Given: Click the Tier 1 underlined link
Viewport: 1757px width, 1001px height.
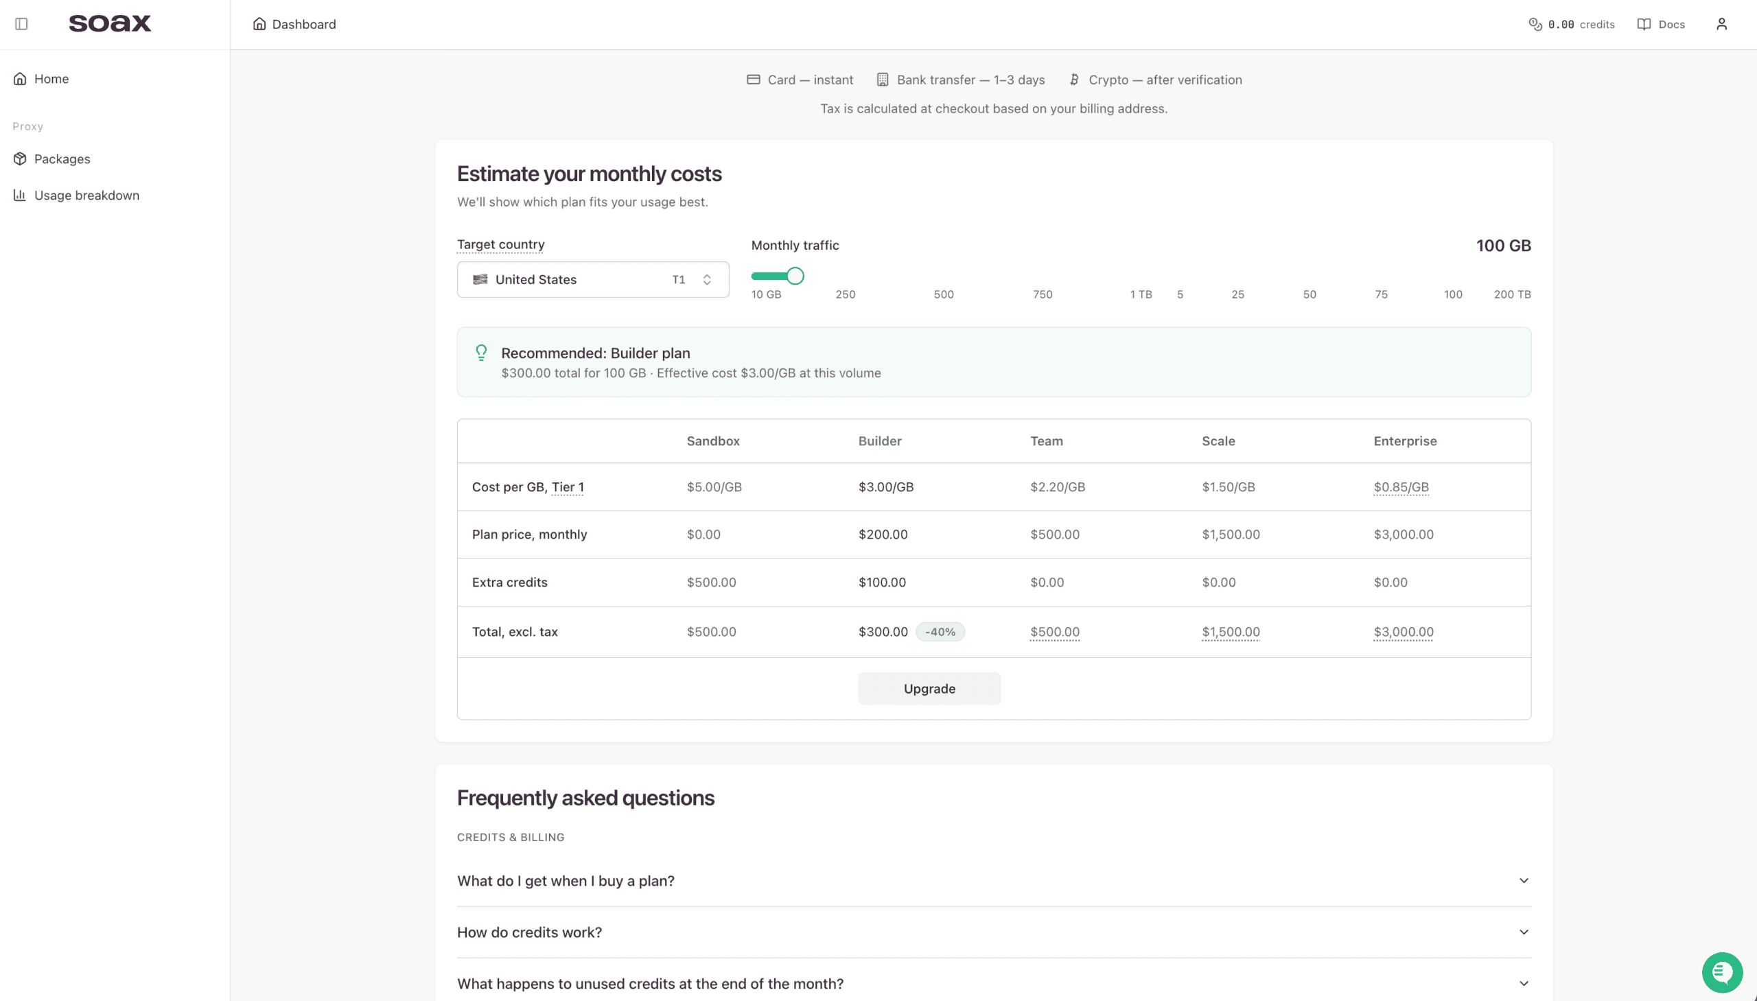Looking at the screenshot, I should [568, 486].
